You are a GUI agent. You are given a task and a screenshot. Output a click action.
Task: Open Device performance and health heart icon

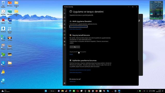pos(65,38)
